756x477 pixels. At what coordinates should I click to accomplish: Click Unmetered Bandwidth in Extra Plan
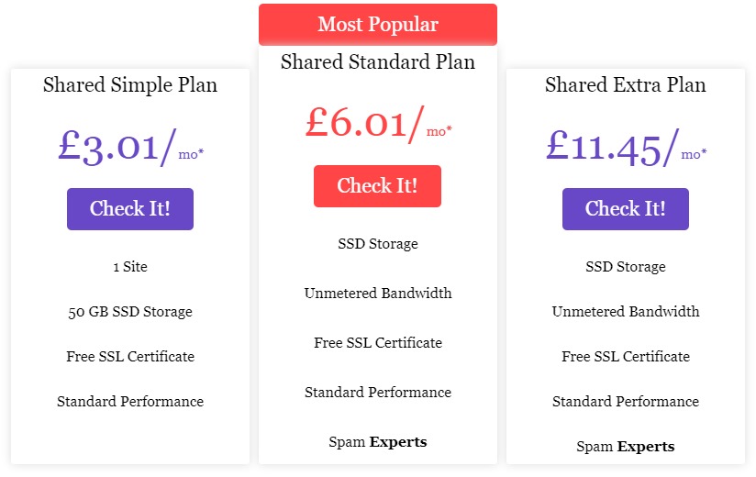pyautogui.click(x=626, y=311)
